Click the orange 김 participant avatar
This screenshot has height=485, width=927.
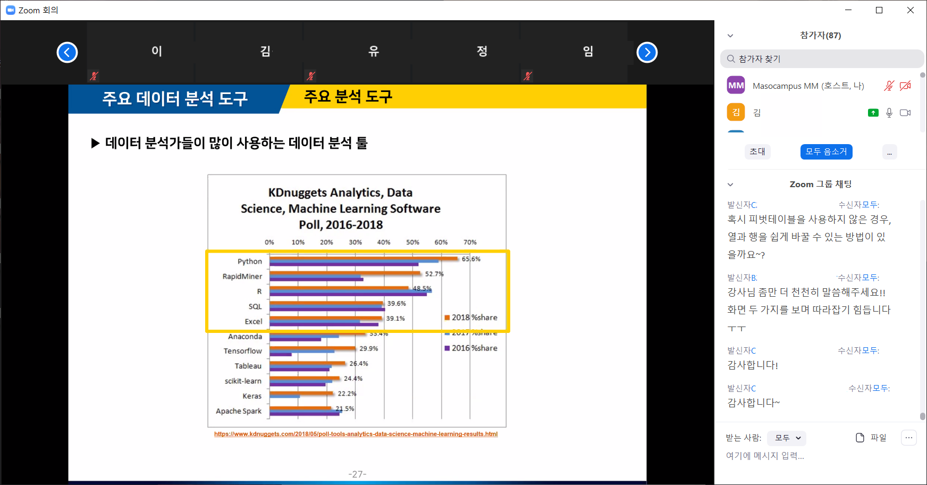(x=736, y=112)
